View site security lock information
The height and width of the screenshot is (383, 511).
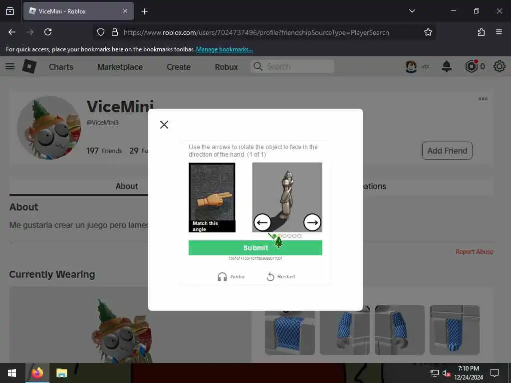click(x=115, y=32)
